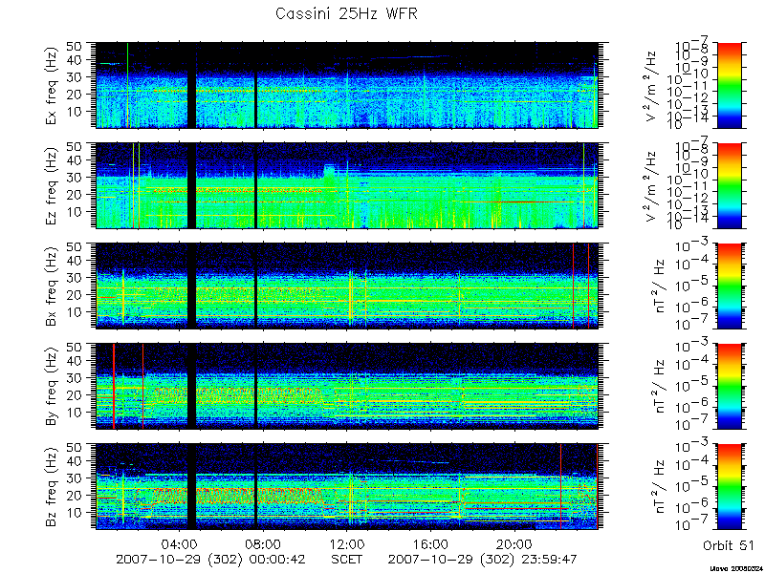Click the nT²/Hz unit label beside Bx colorbar
This screenshot has width=765, height=573.
click(659, 286)
